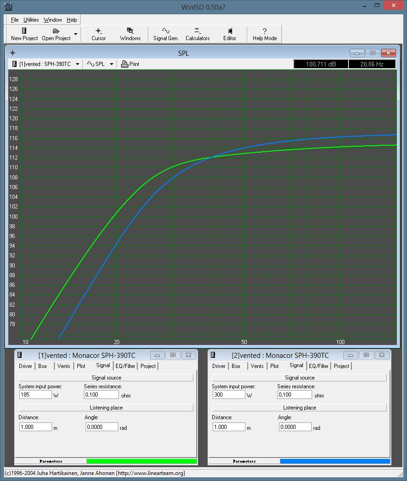Screen dimensions: 407x481
Task: Launch the Signal Gen. tool
Action: (166, 31)
